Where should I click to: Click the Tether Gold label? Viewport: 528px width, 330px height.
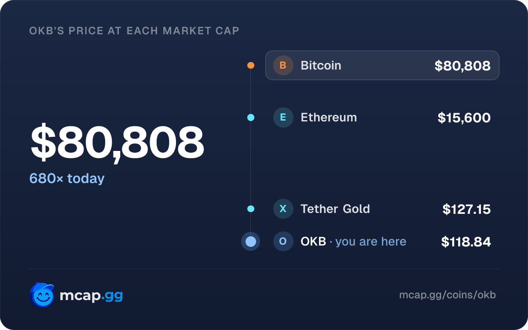tap(335, 209)
